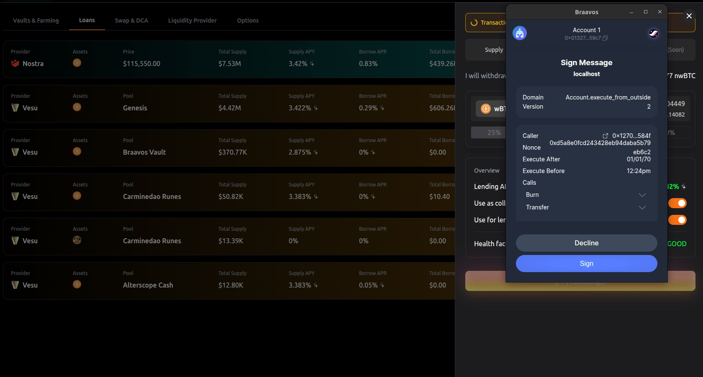This screenshot has height=377, width=703.
Task: Click sparkle icon beside Genesis 0.29% borrow APR
Action: pos(382,108)
